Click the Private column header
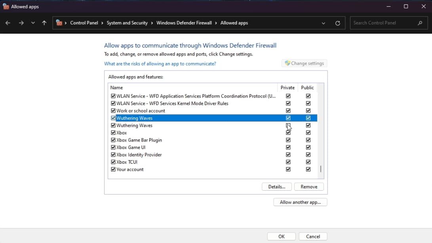Screen dimensions: 432x243 click(287, 88)
